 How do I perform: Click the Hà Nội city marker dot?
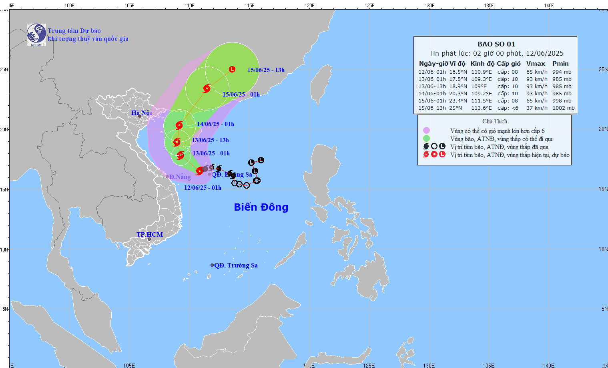pos(140,116)
